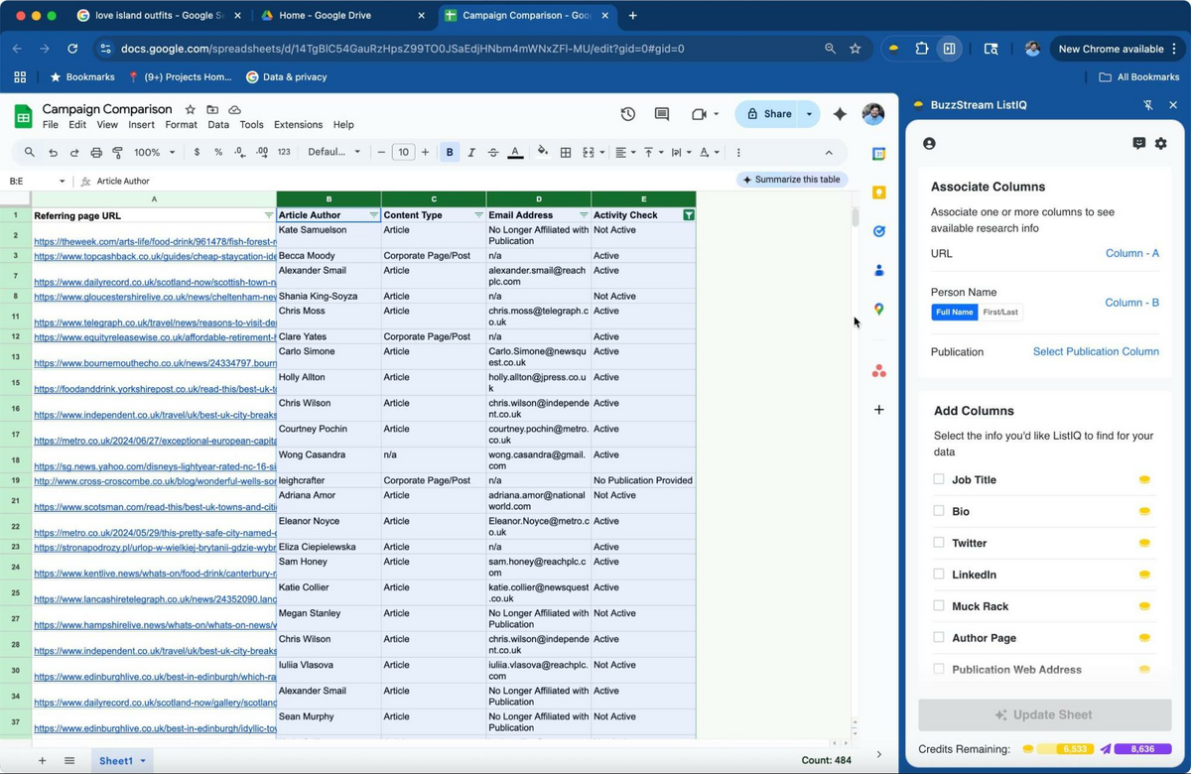Open the 100% zoom dropdown
The height and width of the screenshot is (774, 1191).
click(x=152, y=152)
